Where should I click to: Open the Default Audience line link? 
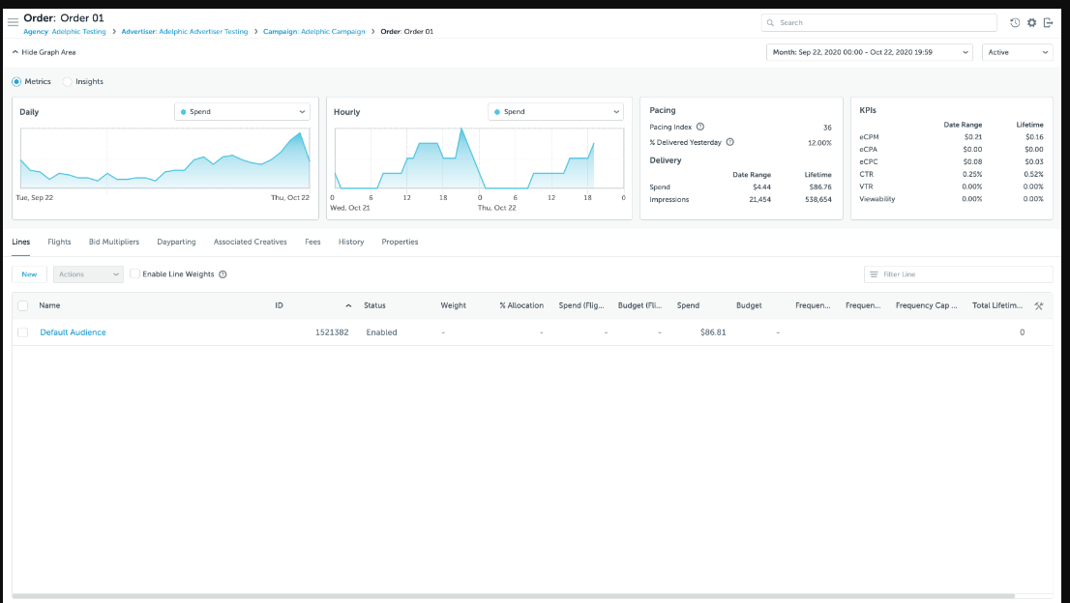[73, 332]
